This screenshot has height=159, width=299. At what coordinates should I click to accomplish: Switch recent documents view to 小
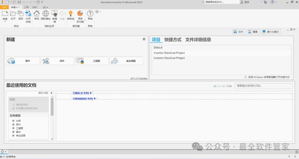tap(224, 86)
